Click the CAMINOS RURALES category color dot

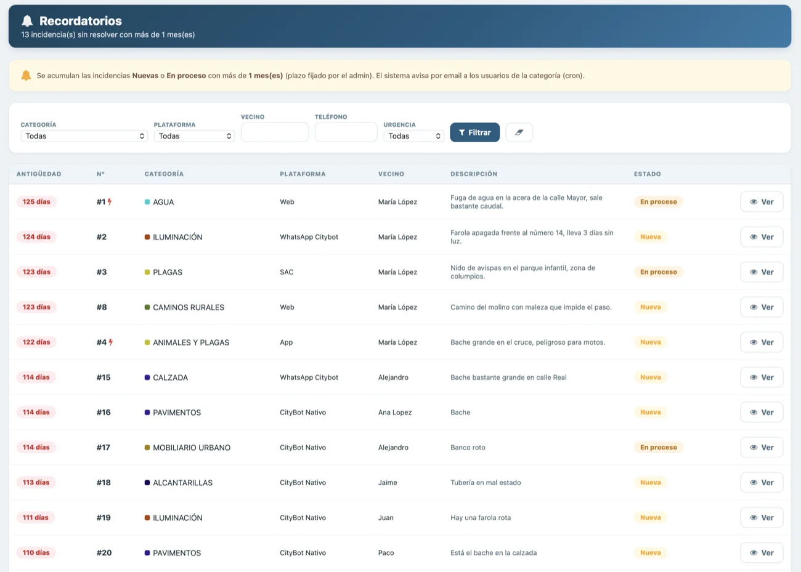click(147, 307)
